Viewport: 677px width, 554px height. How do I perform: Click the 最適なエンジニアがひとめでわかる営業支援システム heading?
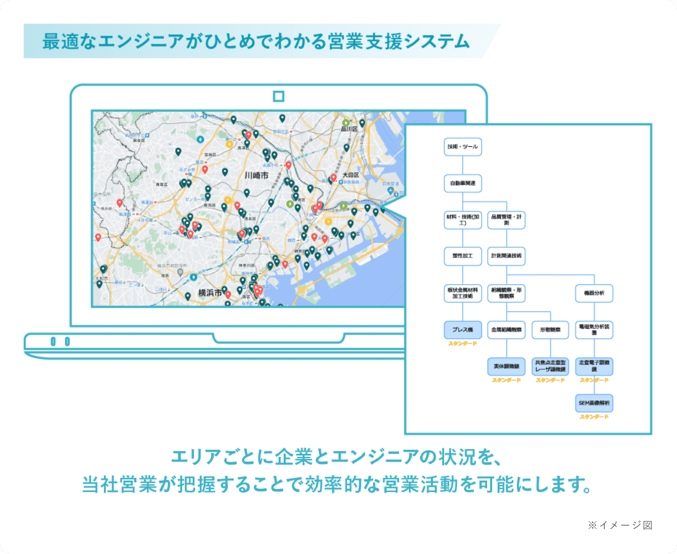pyautogui.click(x=256, y=41)
